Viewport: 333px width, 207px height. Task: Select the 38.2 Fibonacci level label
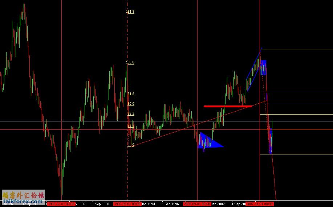(x=131, y=113)
